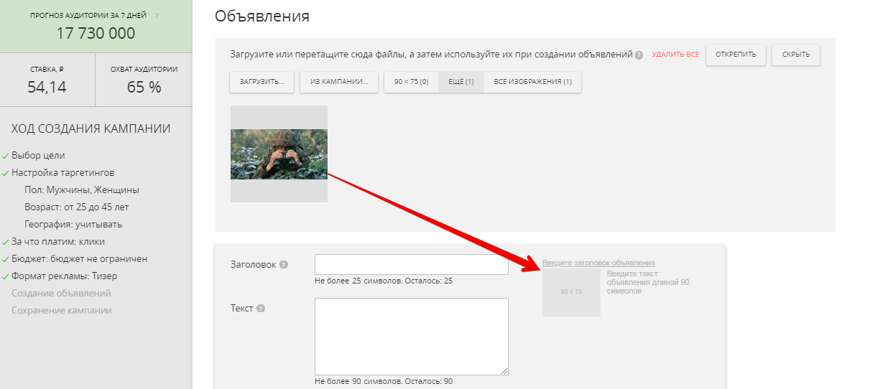
Task: Click the preview ad headline link
Action: click(x=598, y=263)
